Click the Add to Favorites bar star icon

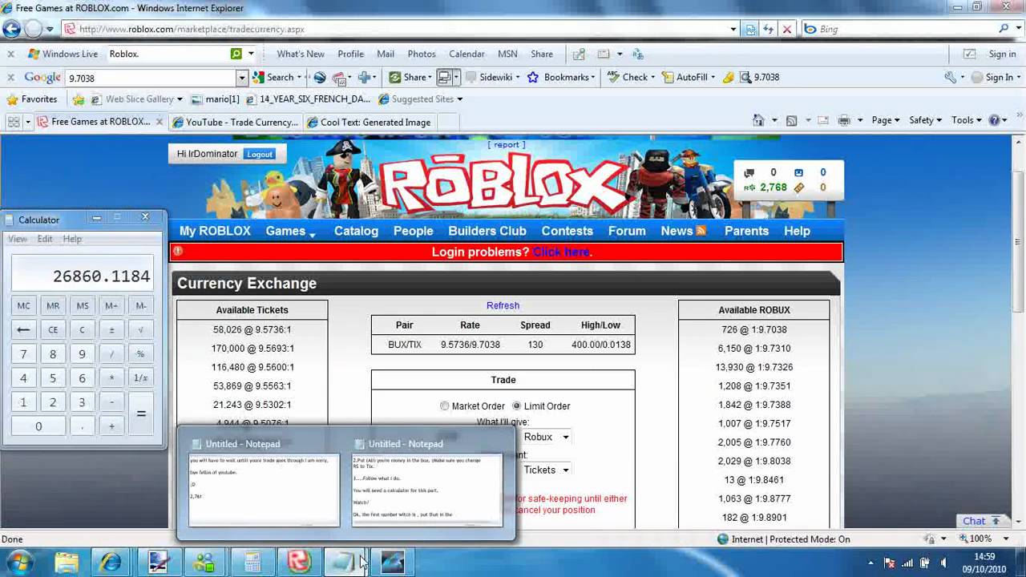(78, 99)
